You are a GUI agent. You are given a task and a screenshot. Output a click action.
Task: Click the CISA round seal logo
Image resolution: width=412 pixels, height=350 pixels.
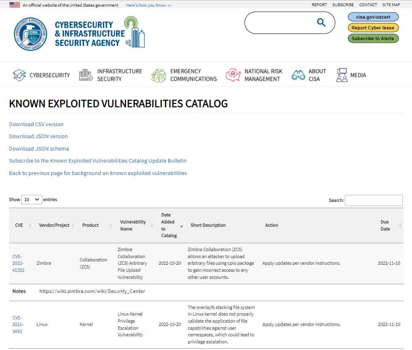[31, 34]
